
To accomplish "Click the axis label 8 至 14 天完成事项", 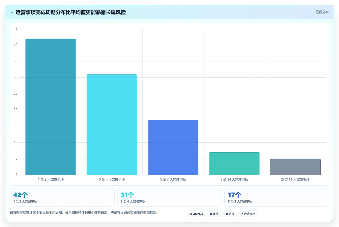I will tap(234, 179).
